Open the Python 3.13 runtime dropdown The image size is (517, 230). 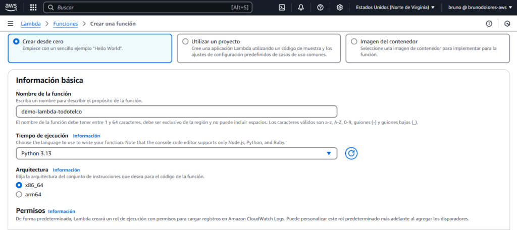[176, 153]
